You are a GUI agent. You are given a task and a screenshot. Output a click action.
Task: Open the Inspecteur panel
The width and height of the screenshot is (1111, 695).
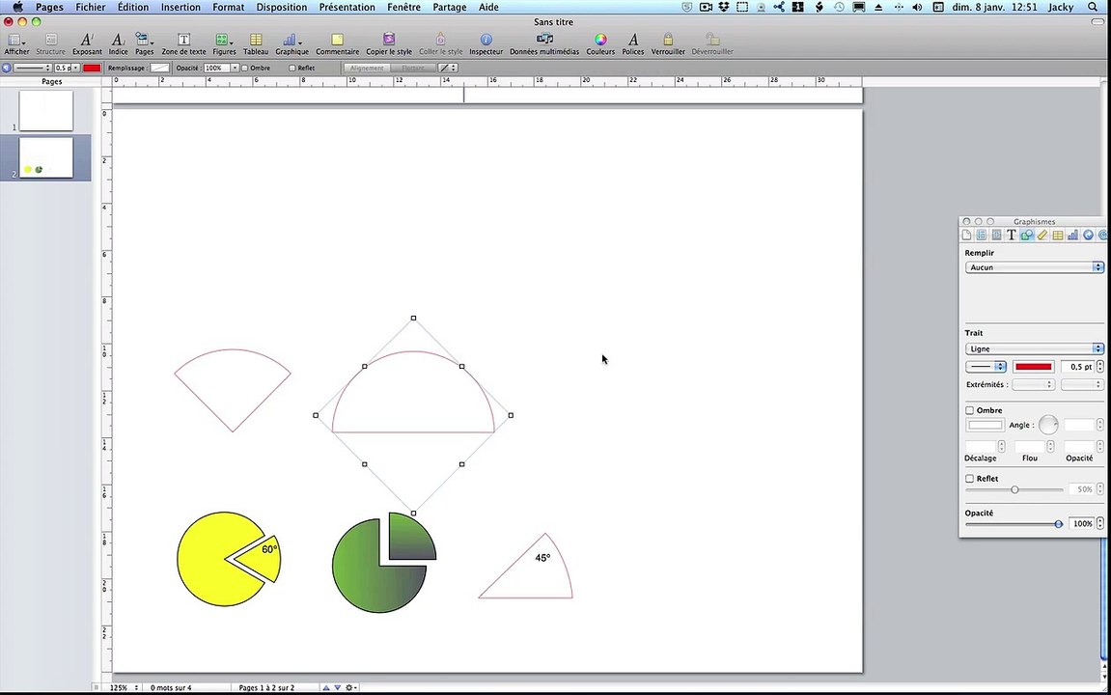pyautogui.click(x=486, y=43)
